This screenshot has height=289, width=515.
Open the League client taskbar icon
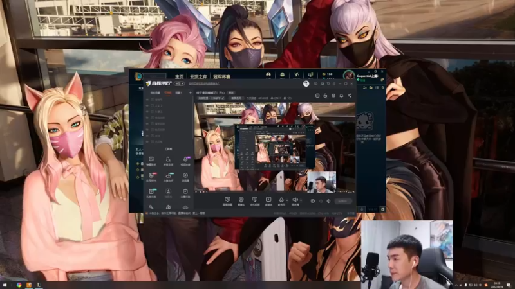click(x=39, y=285)
